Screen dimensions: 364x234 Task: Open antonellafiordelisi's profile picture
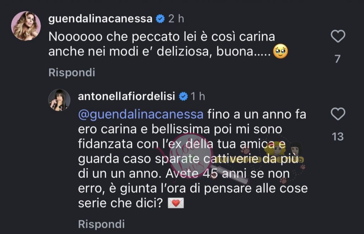(x=59, y=100)
